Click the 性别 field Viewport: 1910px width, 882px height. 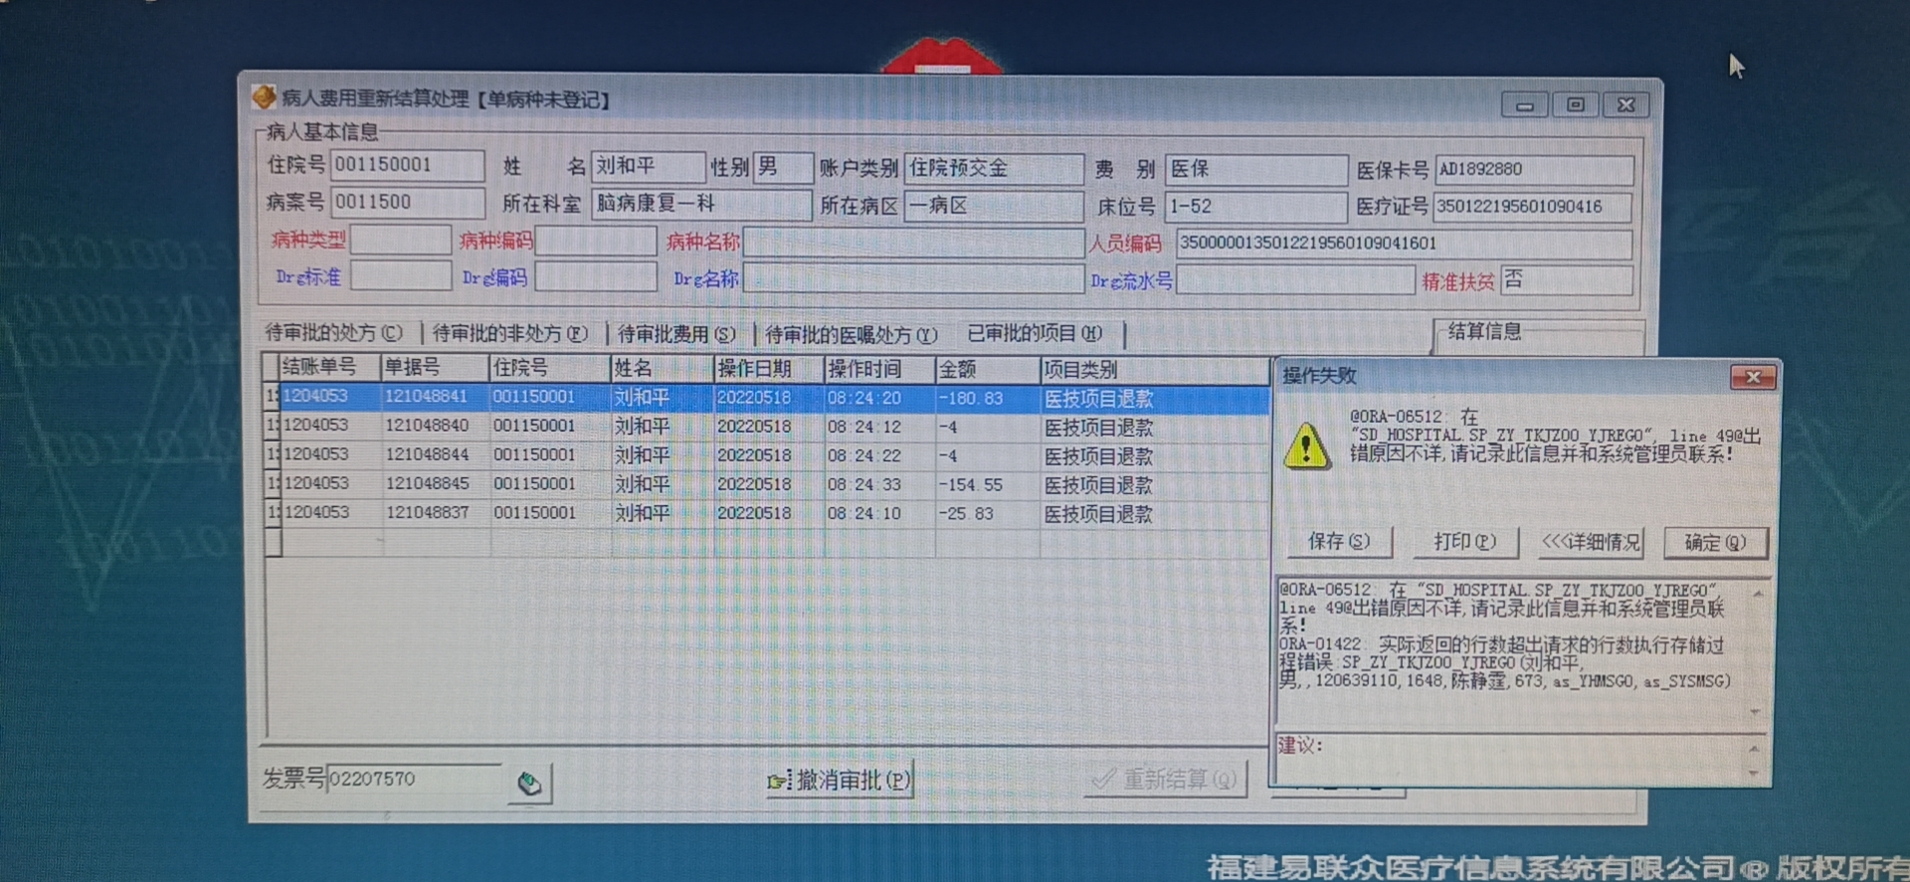click(x=783, y=166)
